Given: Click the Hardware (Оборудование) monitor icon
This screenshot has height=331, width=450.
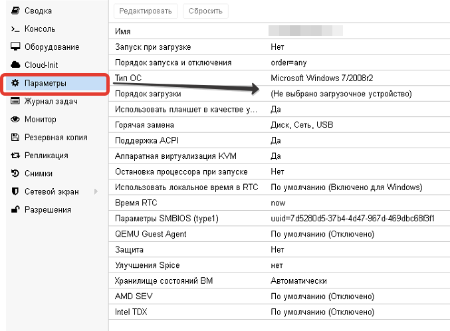Looking at the screenshot, I should point(15,47).
